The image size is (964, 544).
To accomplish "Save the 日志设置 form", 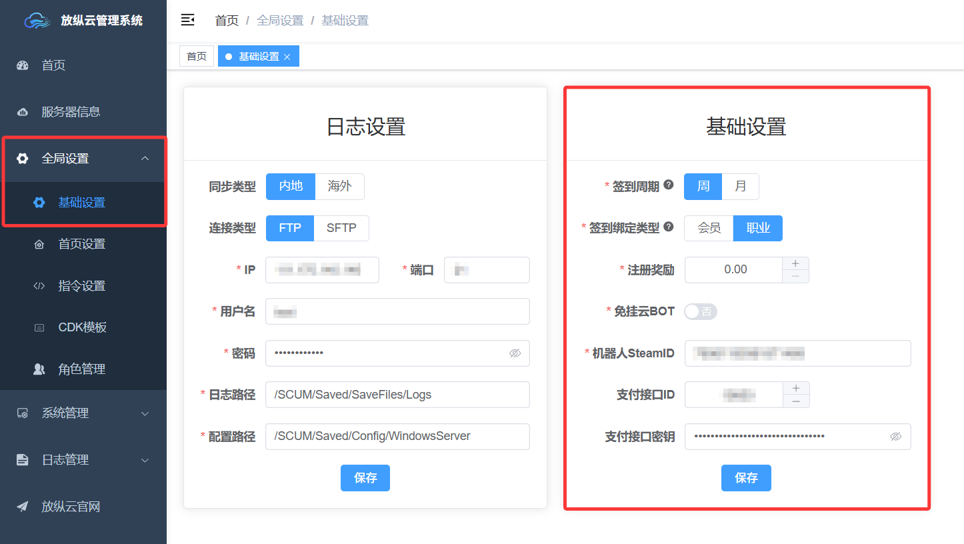I will 365,478.
